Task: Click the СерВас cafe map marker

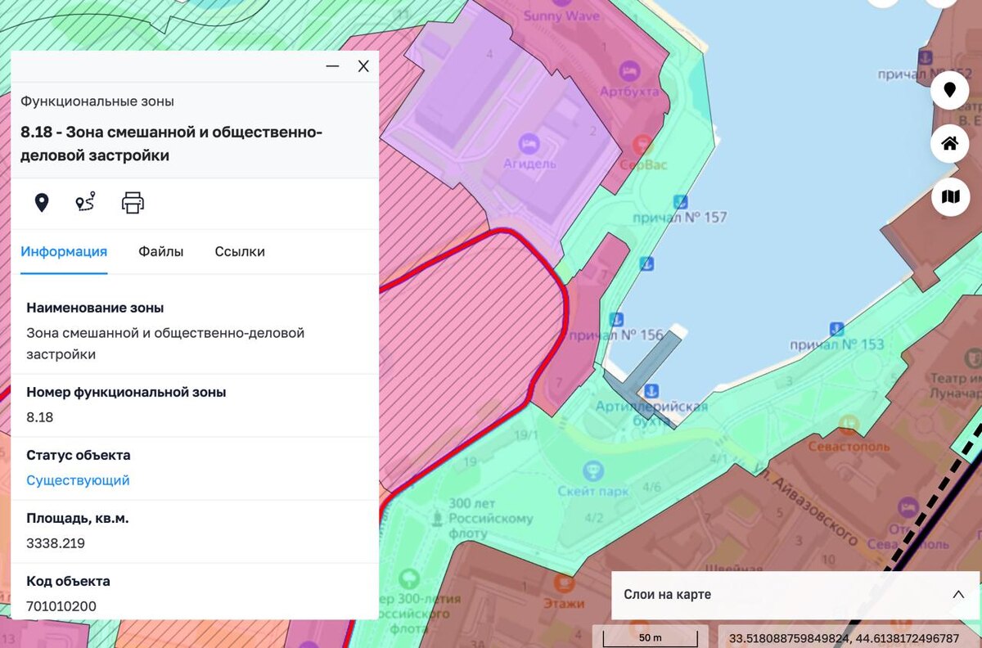Action: click(x=643, y=146)
